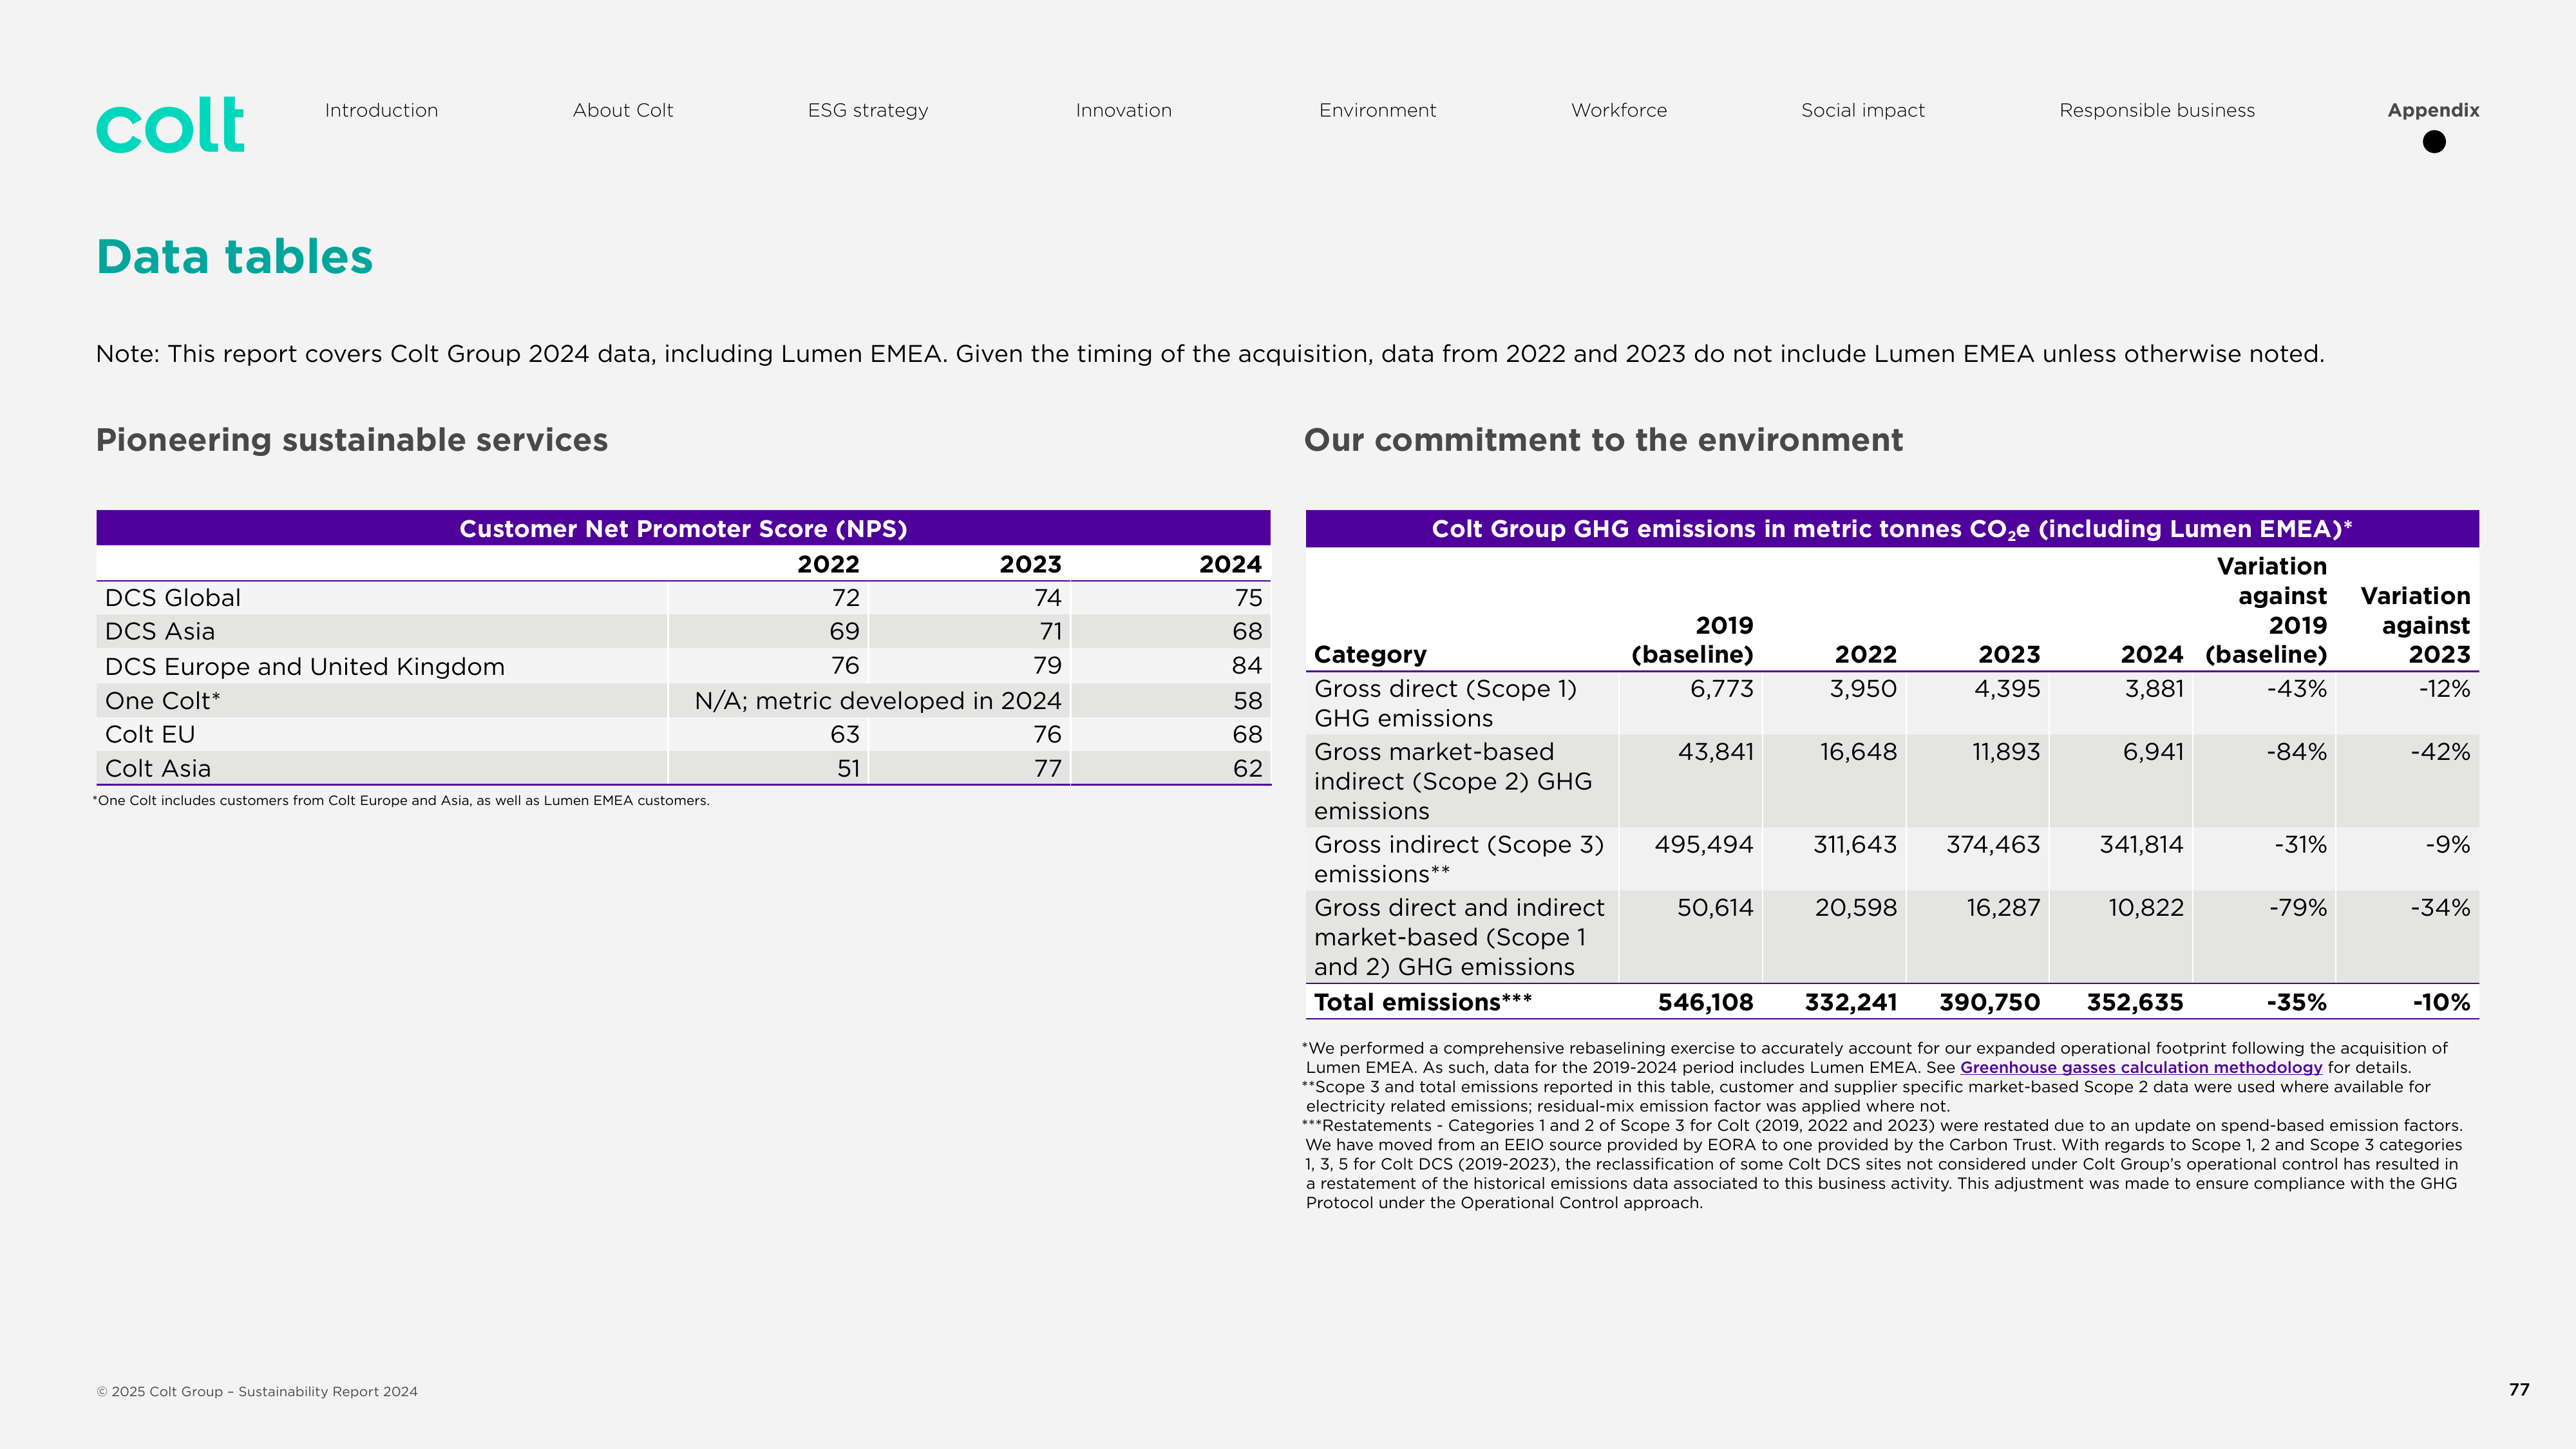Image resolution: width=2576 pixels, height=1449 pixels.
Task: Select the Scope 1 and 2 value 10,822
Action: click(x=2146, y=908)
